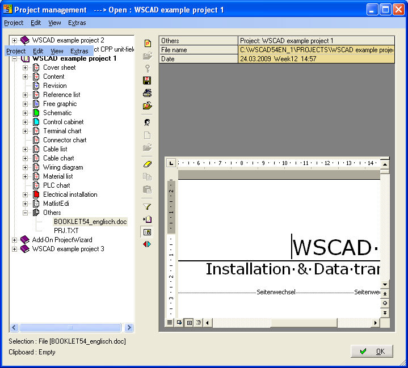Image resolution: width=408 pixels, height=368 pixels.
Task: Collapse the Others node
Action: coord(25,213)
